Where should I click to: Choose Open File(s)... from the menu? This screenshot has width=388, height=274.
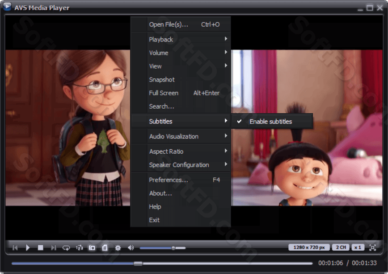pyautogui.click(x=181, y=25)
